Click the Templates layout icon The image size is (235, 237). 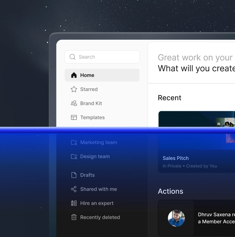[74, 117]
